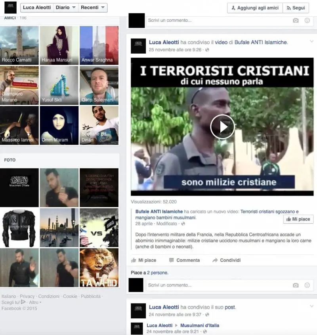Open the Cookie footer link
Image resolution: width=317 pixels, height=335 pixels.
70,296
